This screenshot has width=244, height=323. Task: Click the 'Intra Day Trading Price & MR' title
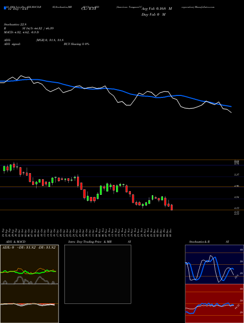[x=90, y=242]
